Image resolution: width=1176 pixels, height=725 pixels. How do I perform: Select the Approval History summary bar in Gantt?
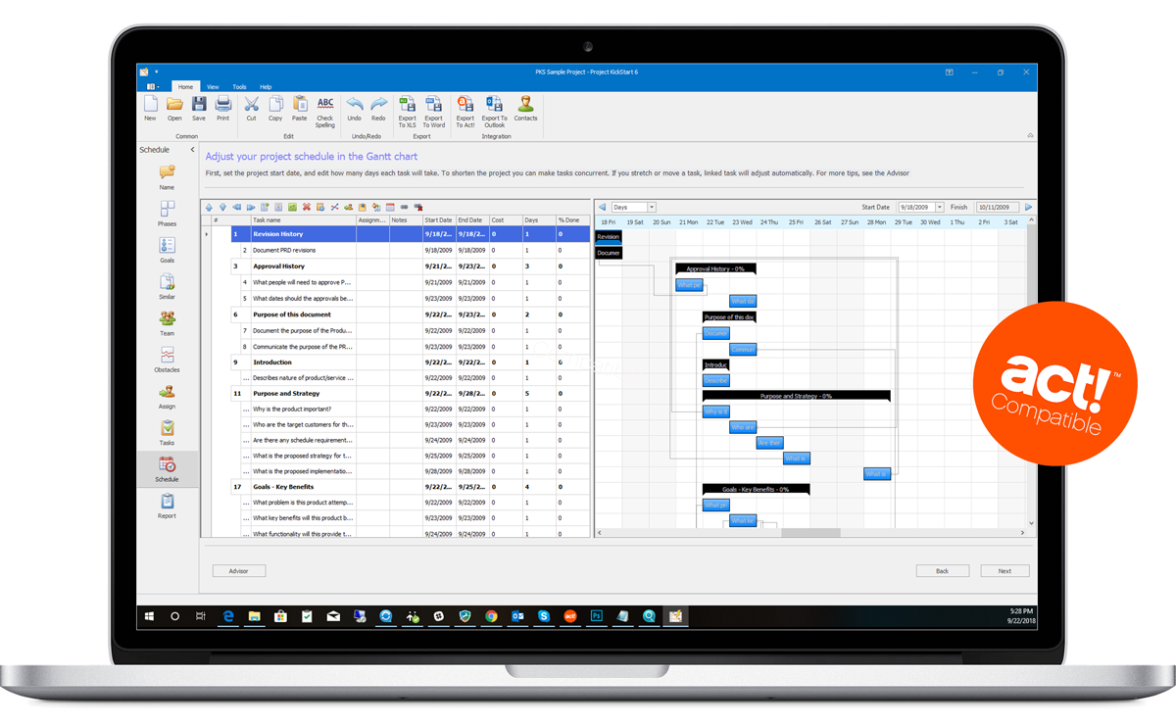coord(715,268)
